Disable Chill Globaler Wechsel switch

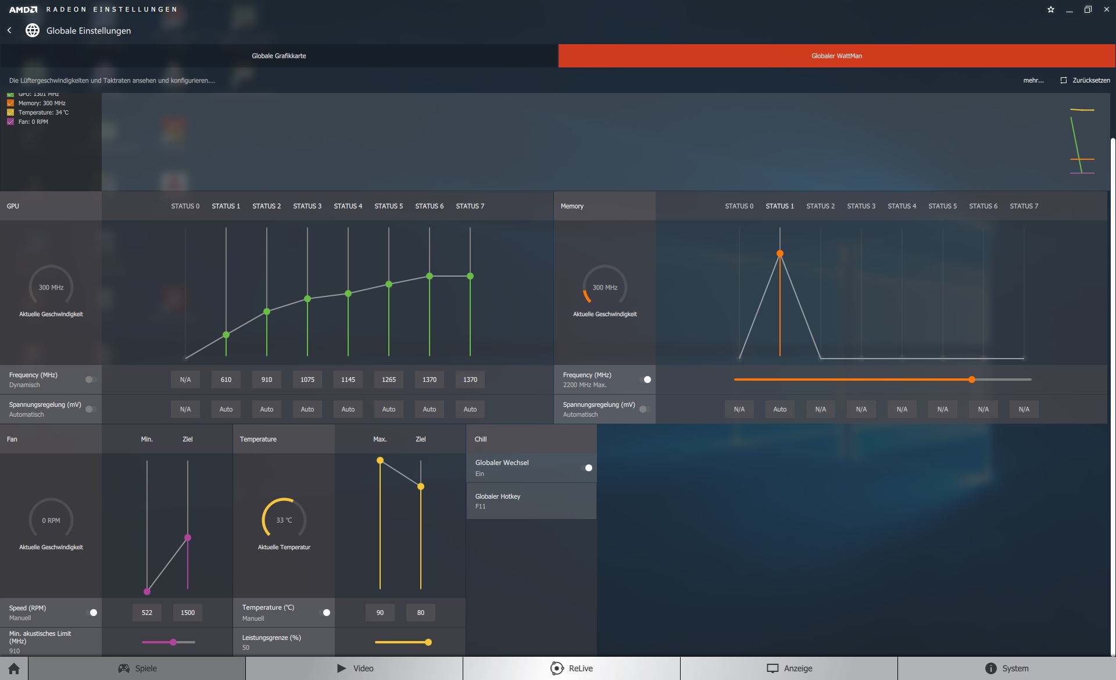[587, 468]
